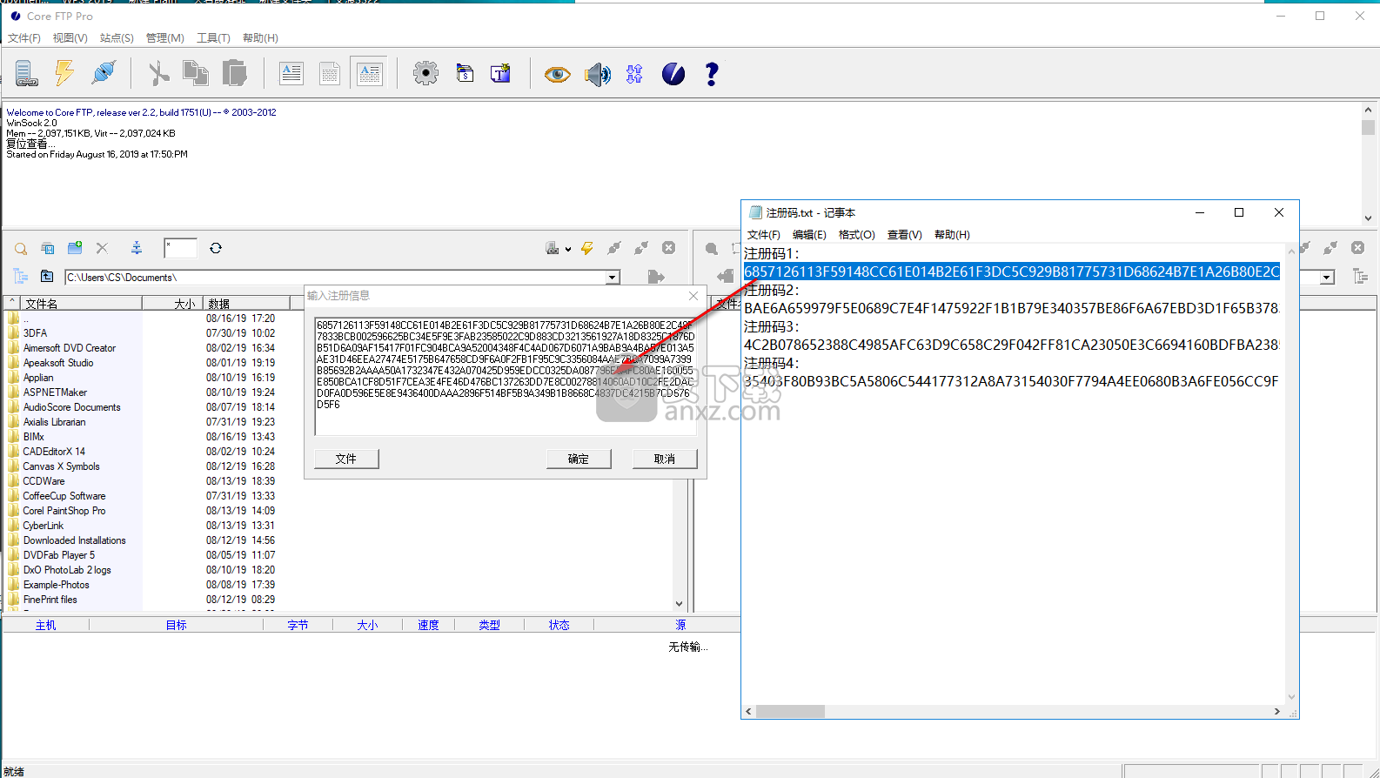1380x778 pixels.
Task: Click the Copy pages icon
Action: pyautogui.click(x=196, y=73)
